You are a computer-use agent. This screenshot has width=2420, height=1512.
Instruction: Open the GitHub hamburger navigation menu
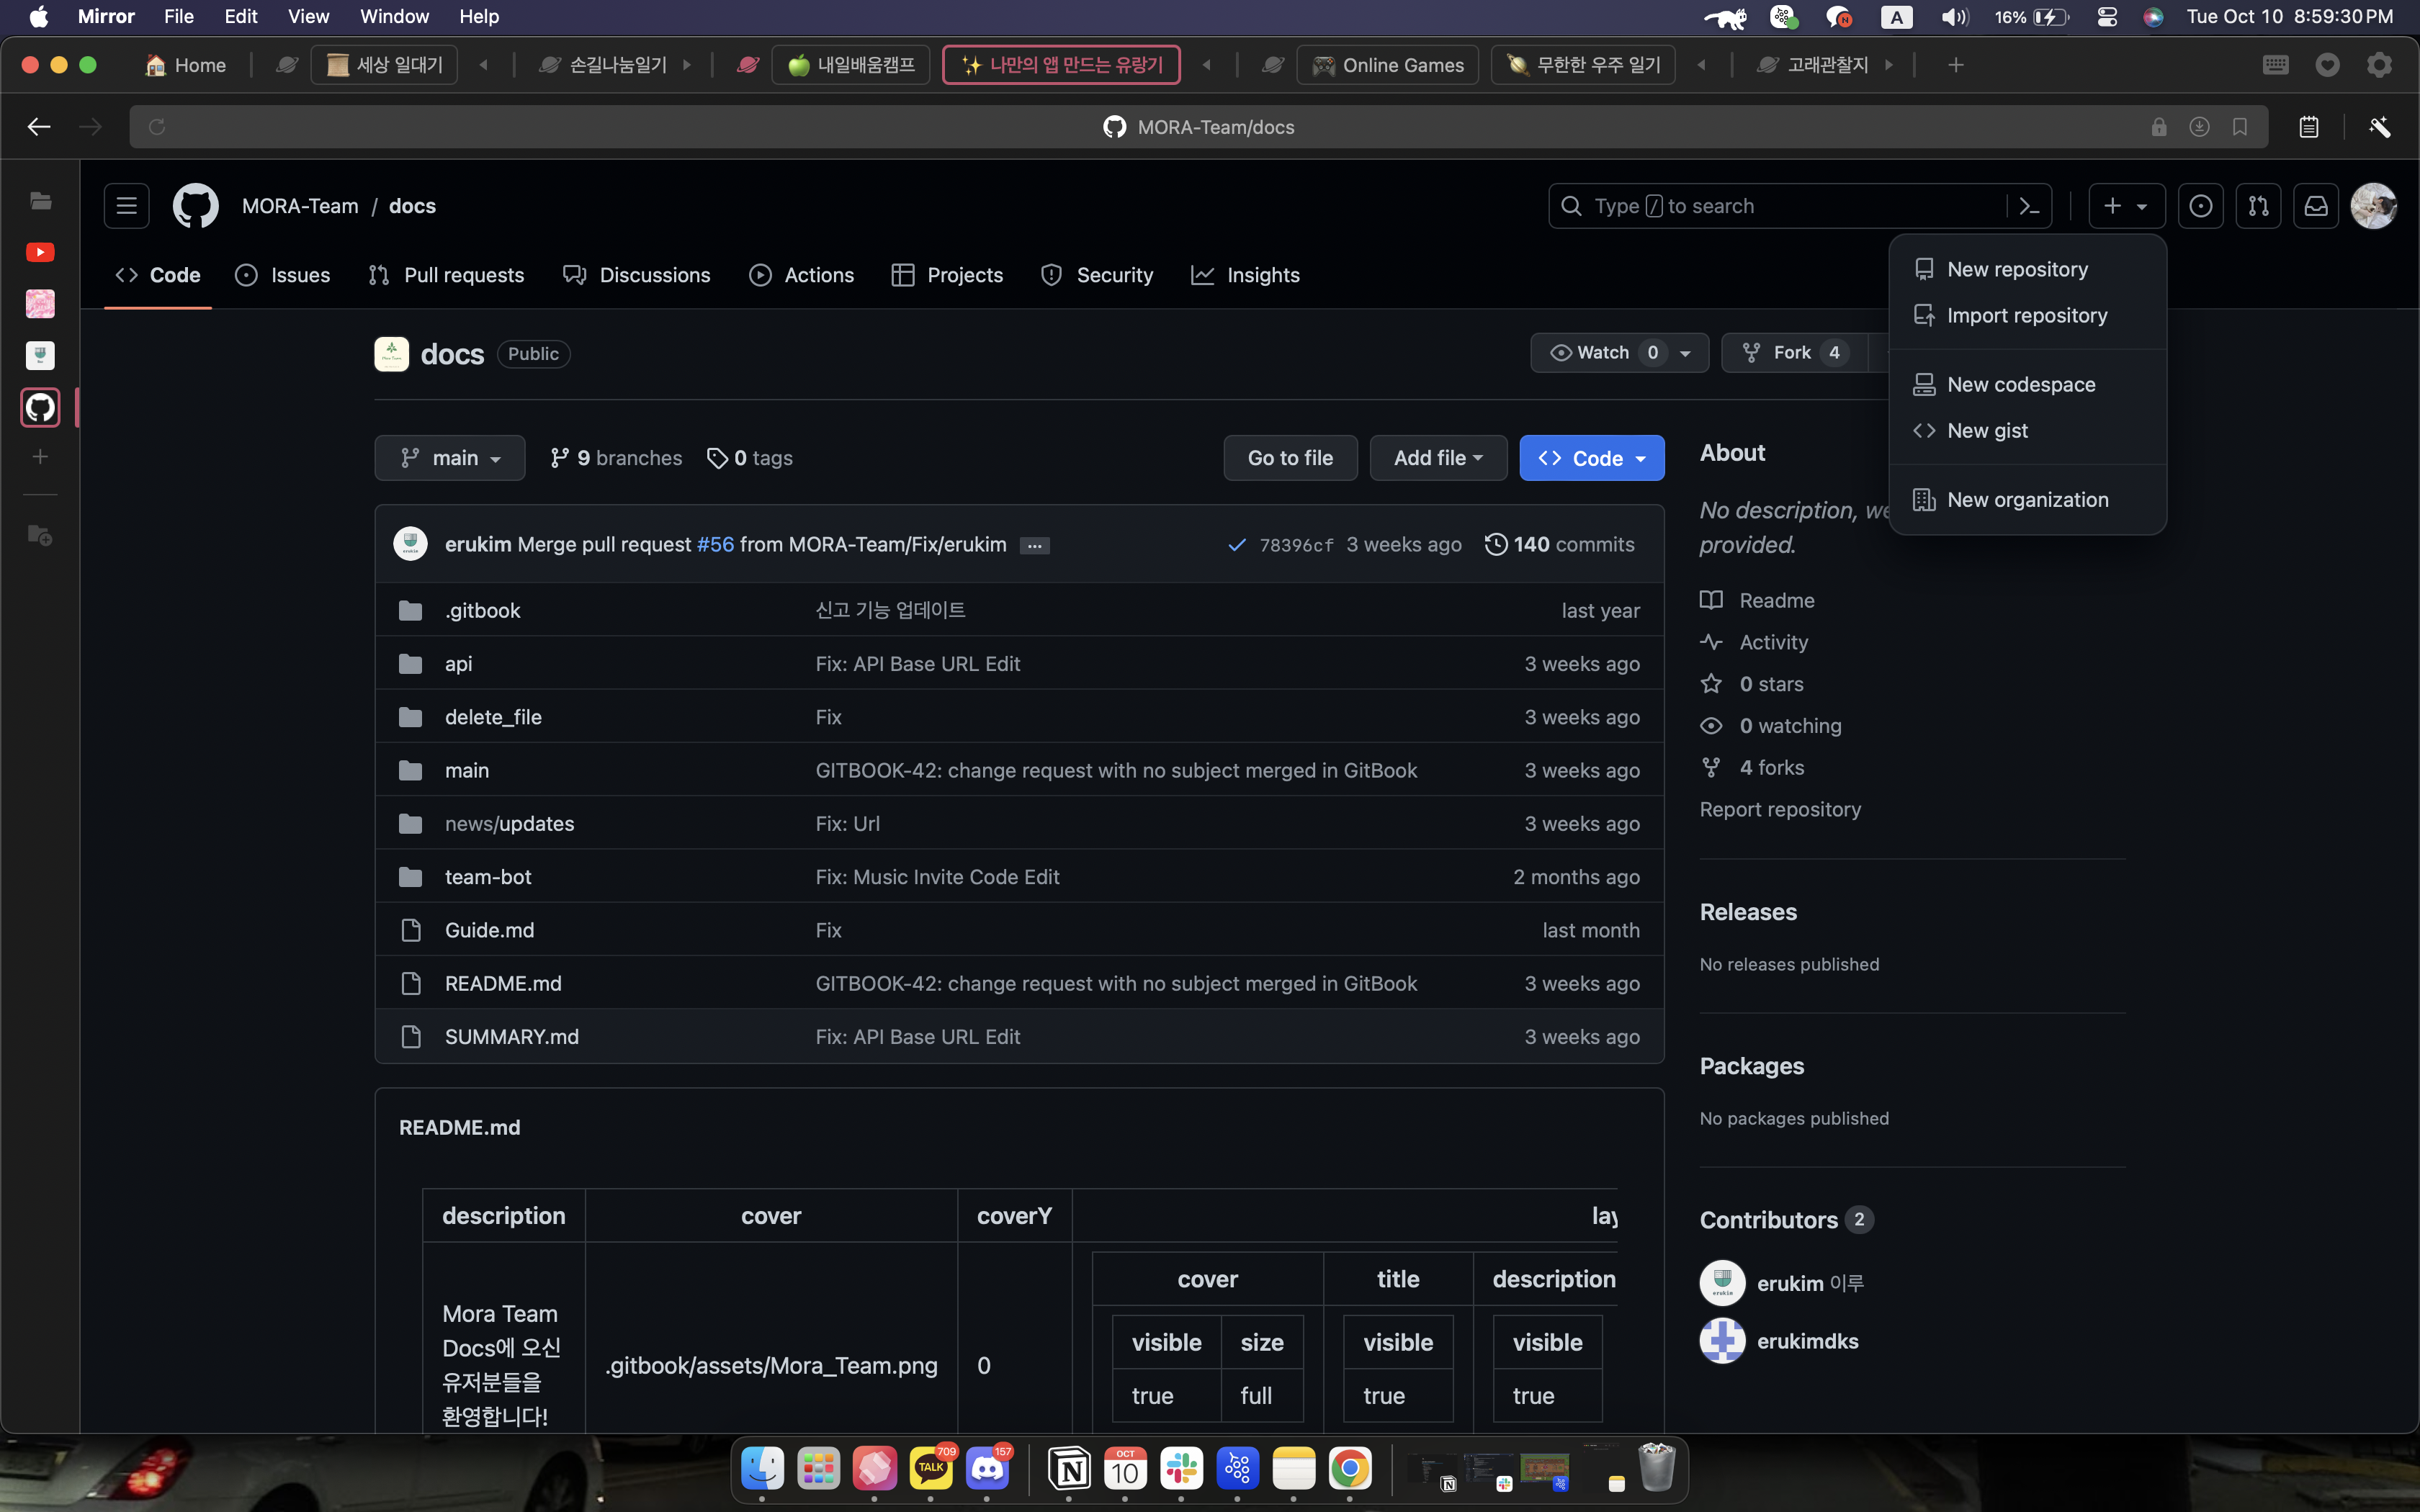[126, 206]
